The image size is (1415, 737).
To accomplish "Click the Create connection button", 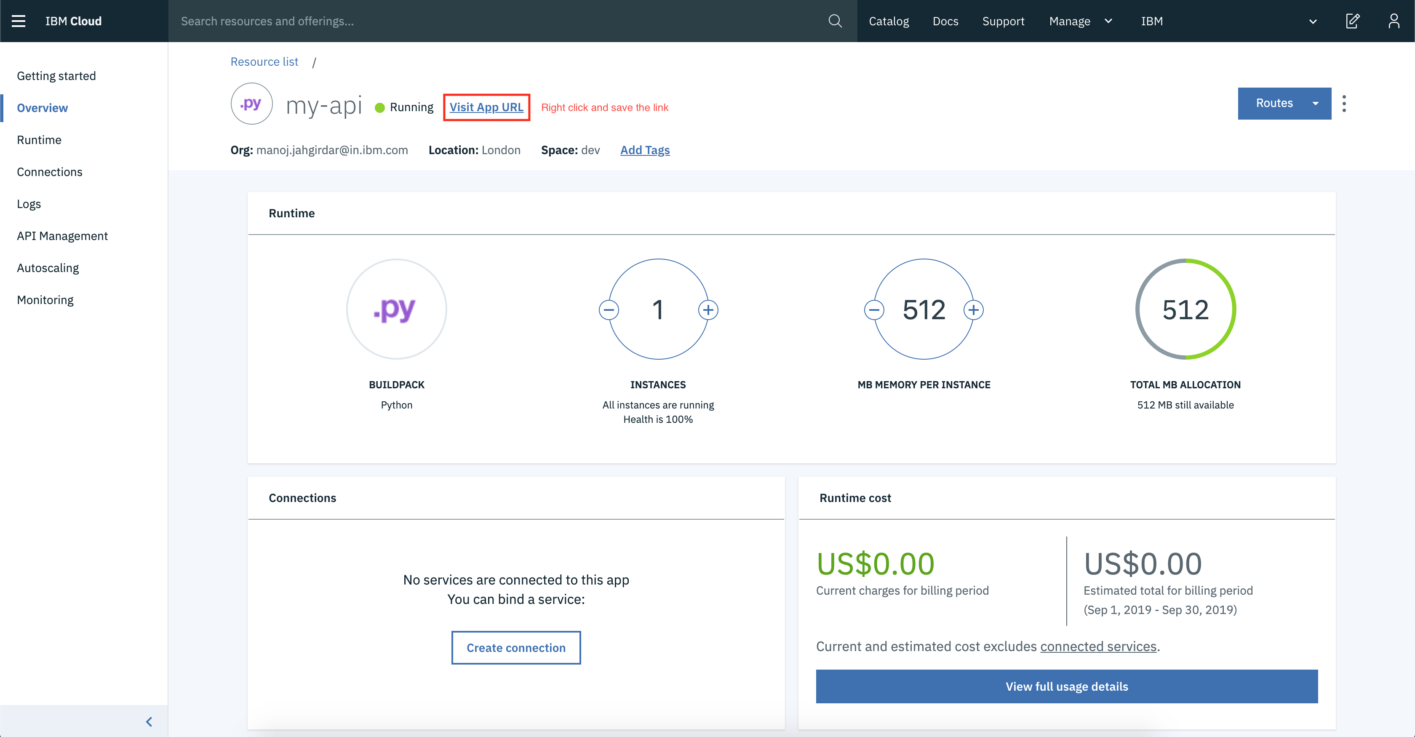I will (x=515, y=647).
